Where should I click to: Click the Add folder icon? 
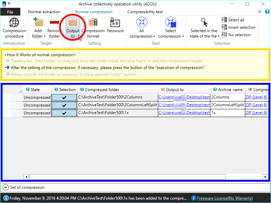(38, 23)
